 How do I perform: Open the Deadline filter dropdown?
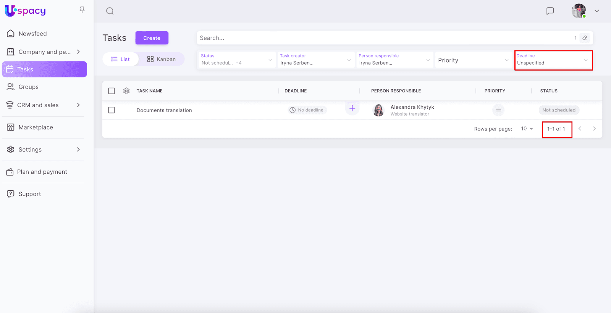point(553,60)
